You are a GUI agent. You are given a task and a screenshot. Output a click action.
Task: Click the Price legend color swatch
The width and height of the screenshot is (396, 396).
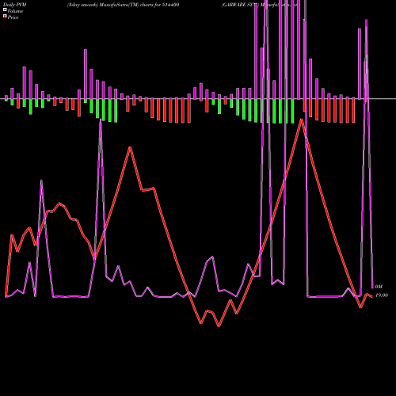(5, 17)
